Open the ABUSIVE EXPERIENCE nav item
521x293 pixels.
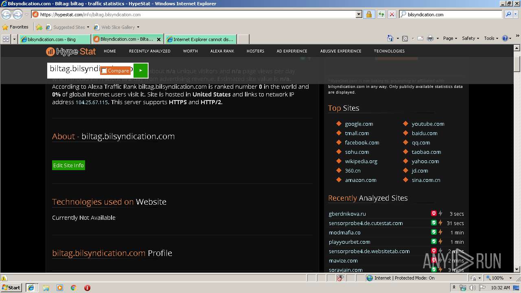coord(341,51)
